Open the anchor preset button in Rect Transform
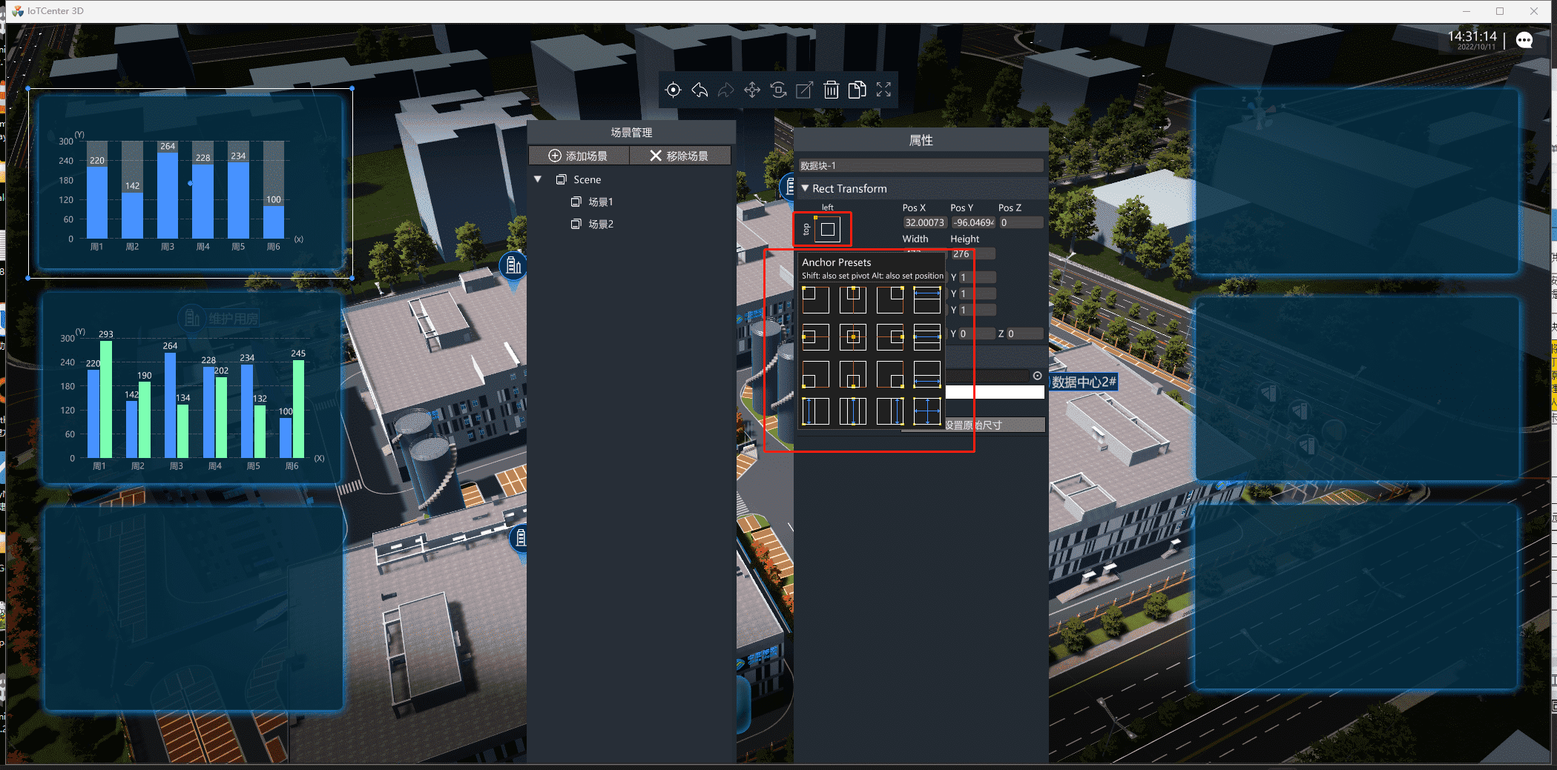The width and height of the screenshot is (1557, 770). [x=827, y=229]
